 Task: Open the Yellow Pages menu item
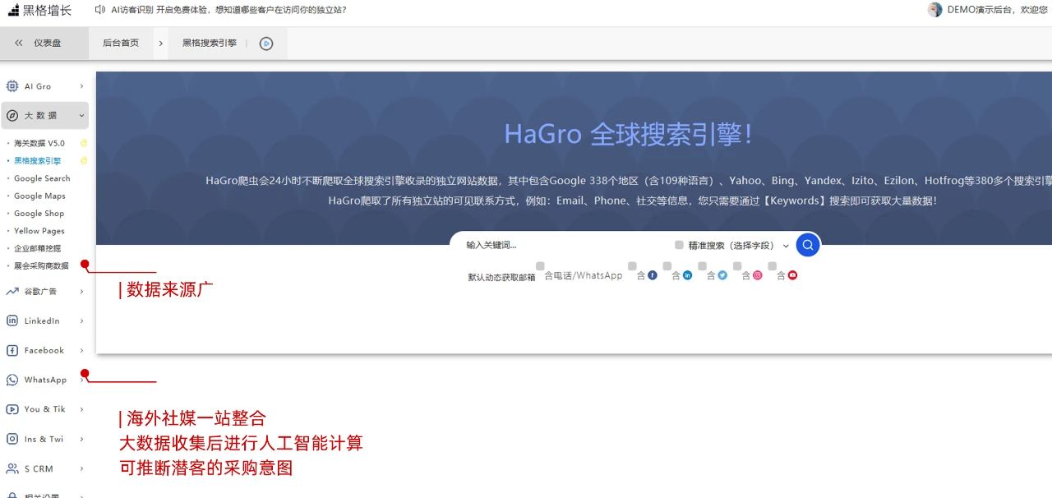click(39, 231)
